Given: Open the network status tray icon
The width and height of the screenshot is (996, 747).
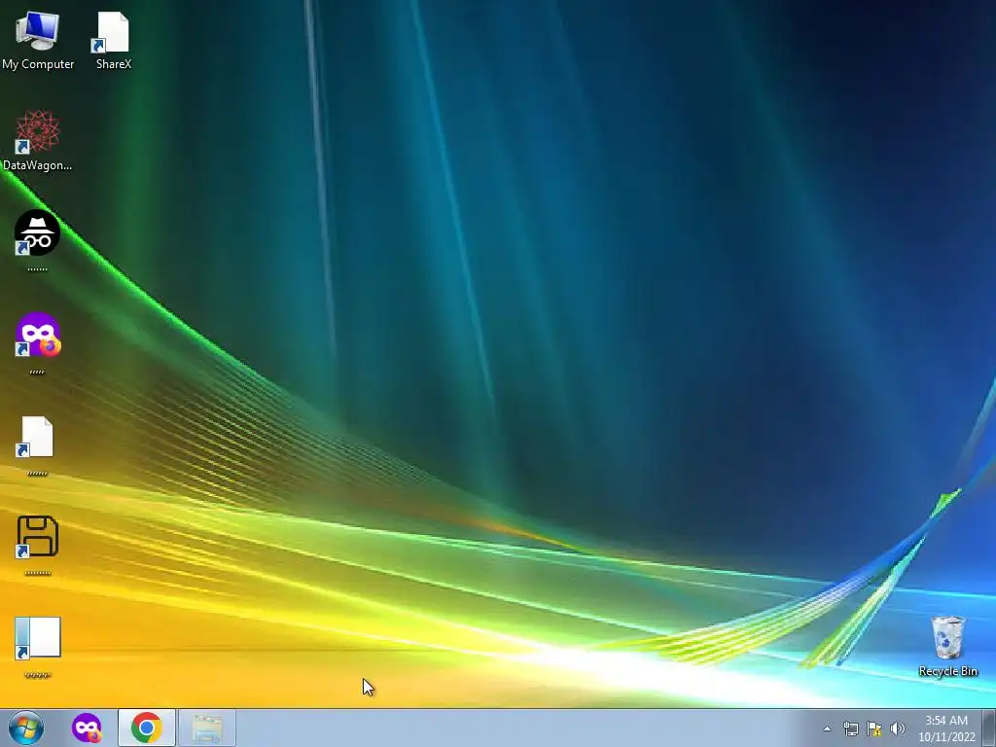Looking at the screenshot, I should [850, 729].
